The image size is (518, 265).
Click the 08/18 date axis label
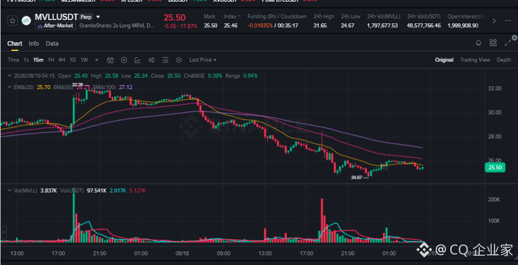(182, 254)
